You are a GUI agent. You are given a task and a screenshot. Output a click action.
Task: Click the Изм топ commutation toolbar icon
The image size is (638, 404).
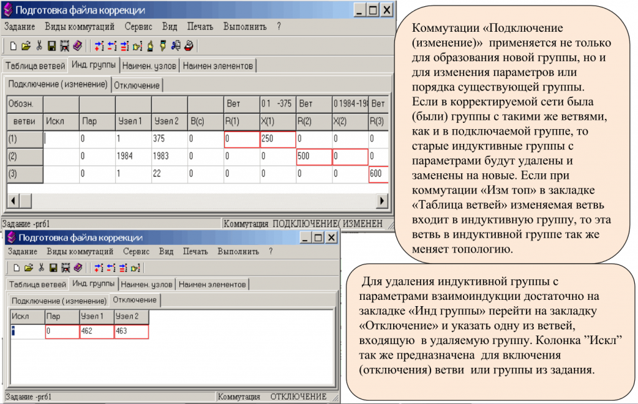pyautogui.click(x=125, y=45)
